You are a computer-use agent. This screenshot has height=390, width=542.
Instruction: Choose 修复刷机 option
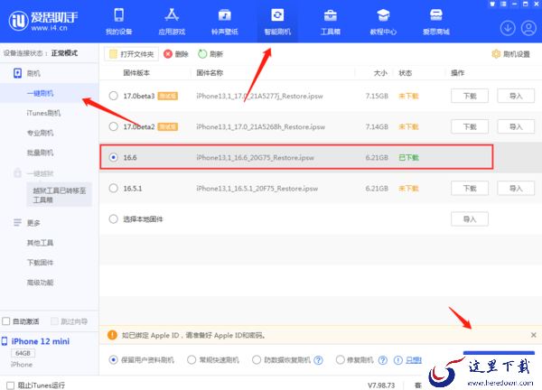click(341, 360)
